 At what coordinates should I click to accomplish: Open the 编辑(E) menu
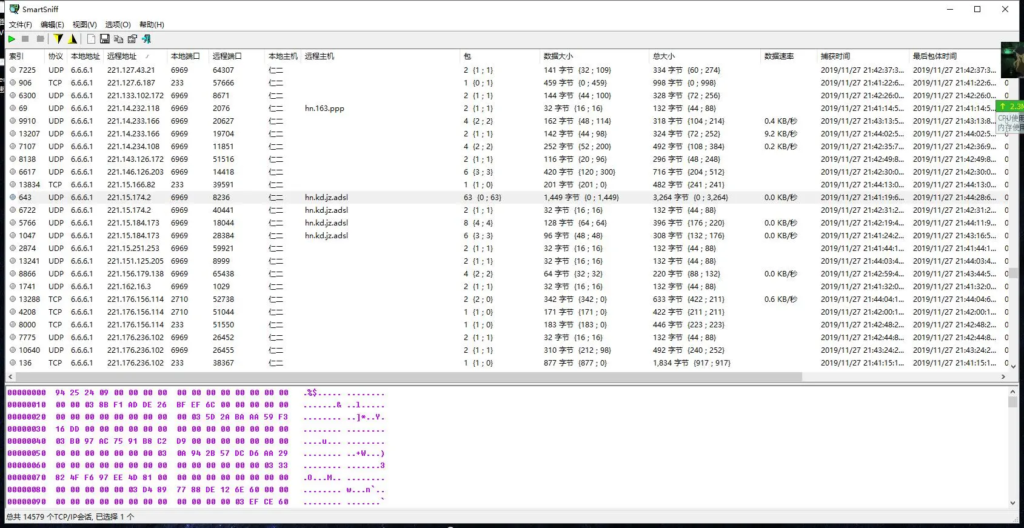[52, 24]
